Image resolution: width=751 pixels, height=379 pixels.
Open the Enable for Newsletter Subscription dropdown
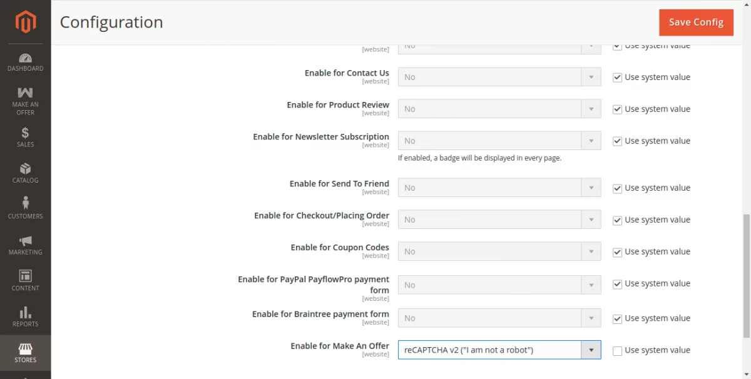click(x=499, y=141)
